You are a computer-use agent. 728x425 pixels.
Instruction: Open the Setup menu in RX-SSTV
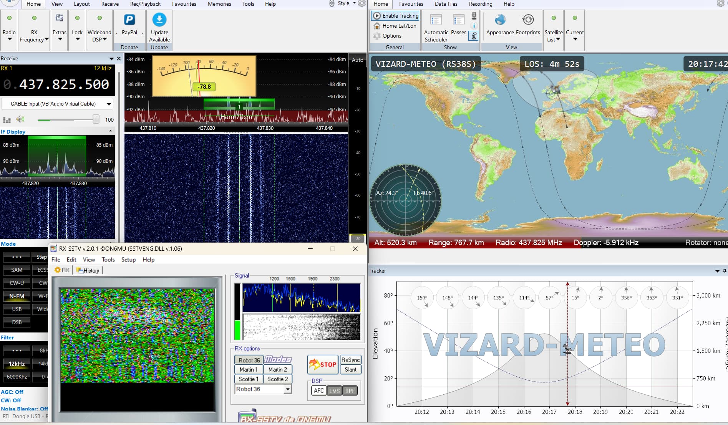pos(128,260)
